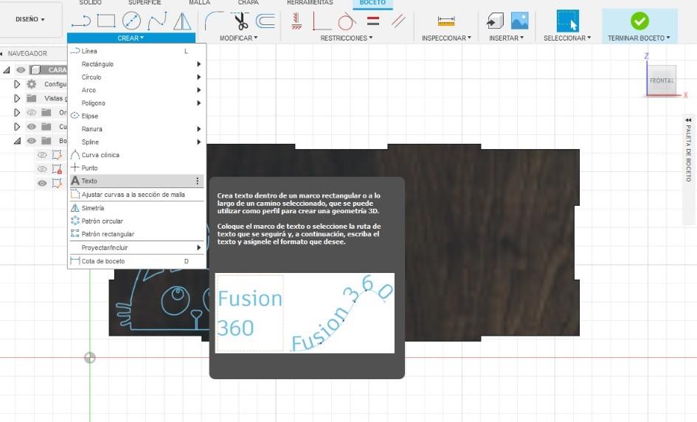Open the CREAR dropdown menu
The width and height of the screenshot is (697, 422).
(131, 38)
